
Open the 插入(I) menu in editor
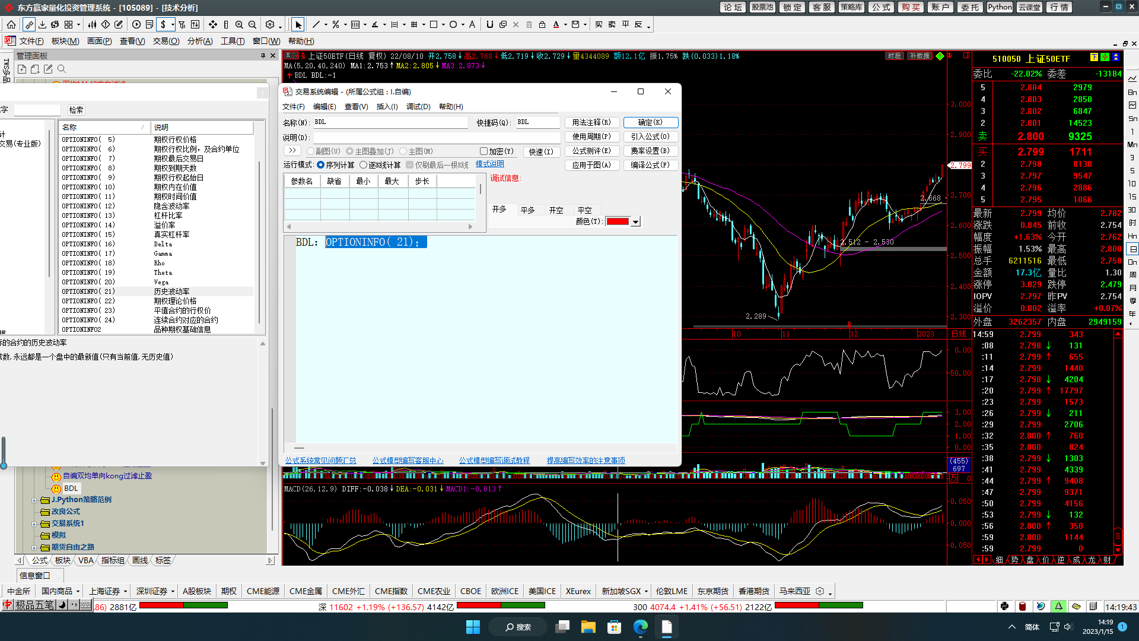(387, 107)
